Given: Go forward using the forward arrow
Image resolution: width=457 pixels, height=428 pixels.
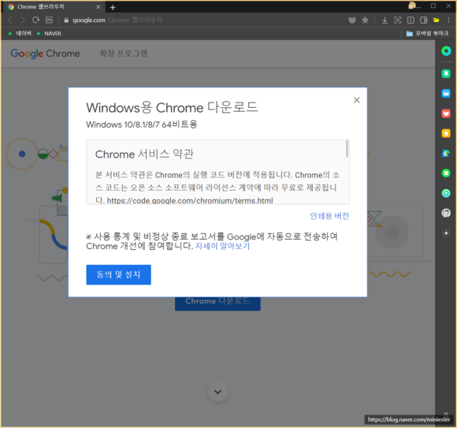Looking at the screenshot, I should tap(23, 20).
